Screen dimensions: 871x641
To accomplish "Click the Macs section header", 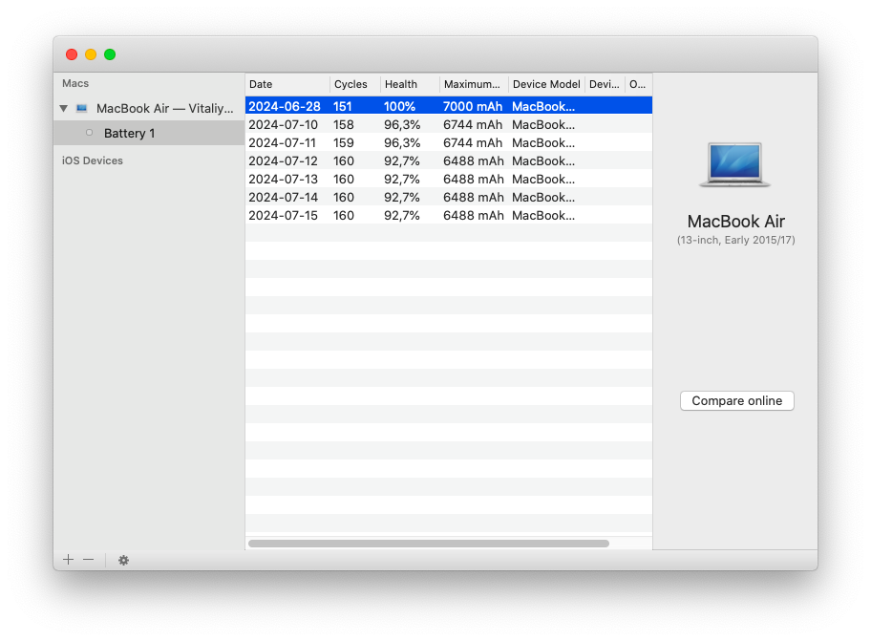I will click(75, 83).
